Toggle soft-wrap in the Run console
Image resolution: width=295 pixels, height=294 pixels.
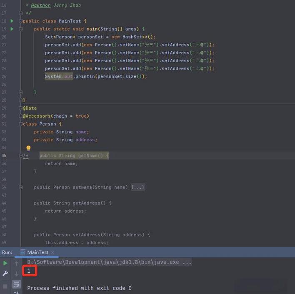click(x=17, y=284)
